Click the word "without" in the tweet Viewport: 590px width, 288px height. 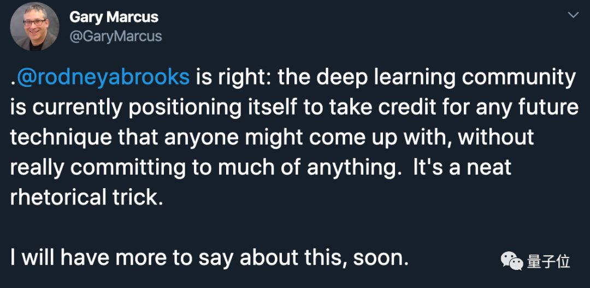(x=495, y=137)
